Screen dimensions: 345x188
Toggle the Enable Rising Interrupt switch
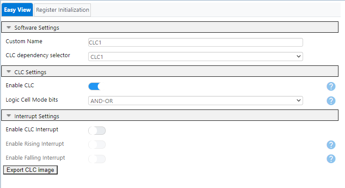point(97,144)
